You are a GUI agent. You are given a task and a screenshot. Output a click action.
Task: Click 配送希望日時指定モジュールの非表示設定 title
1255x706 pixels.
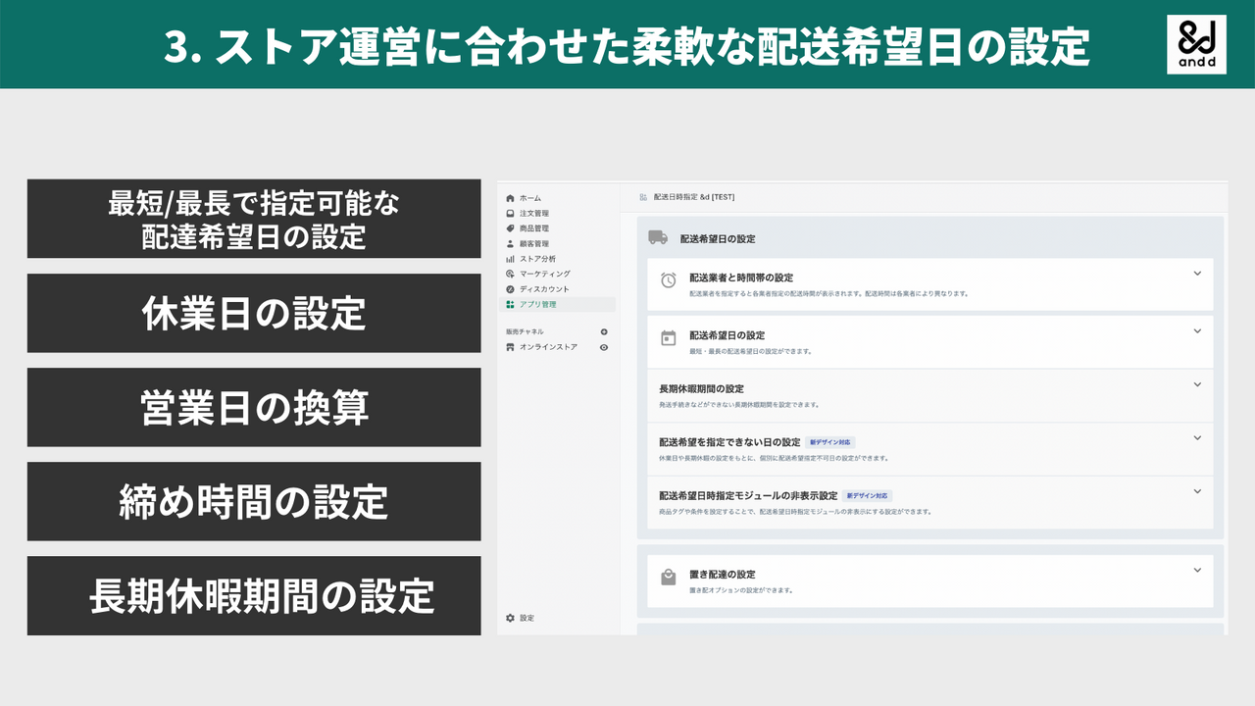(x=748, y=496)
